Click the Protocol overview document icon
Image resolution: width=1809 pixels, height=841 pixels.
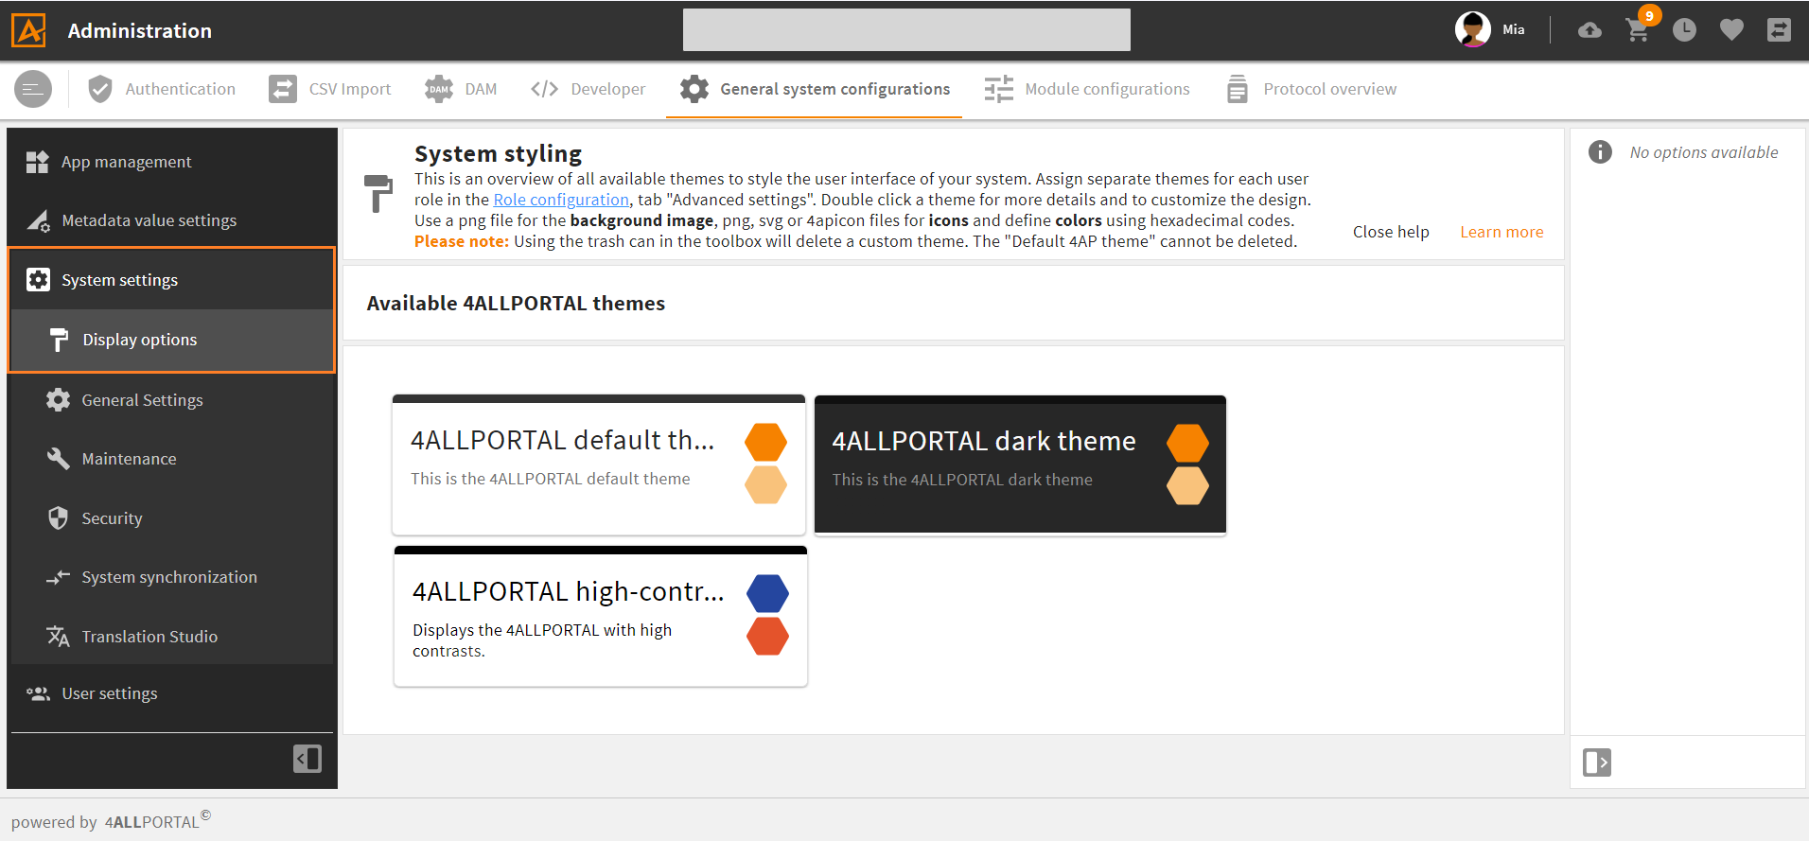coord(1237,89)
